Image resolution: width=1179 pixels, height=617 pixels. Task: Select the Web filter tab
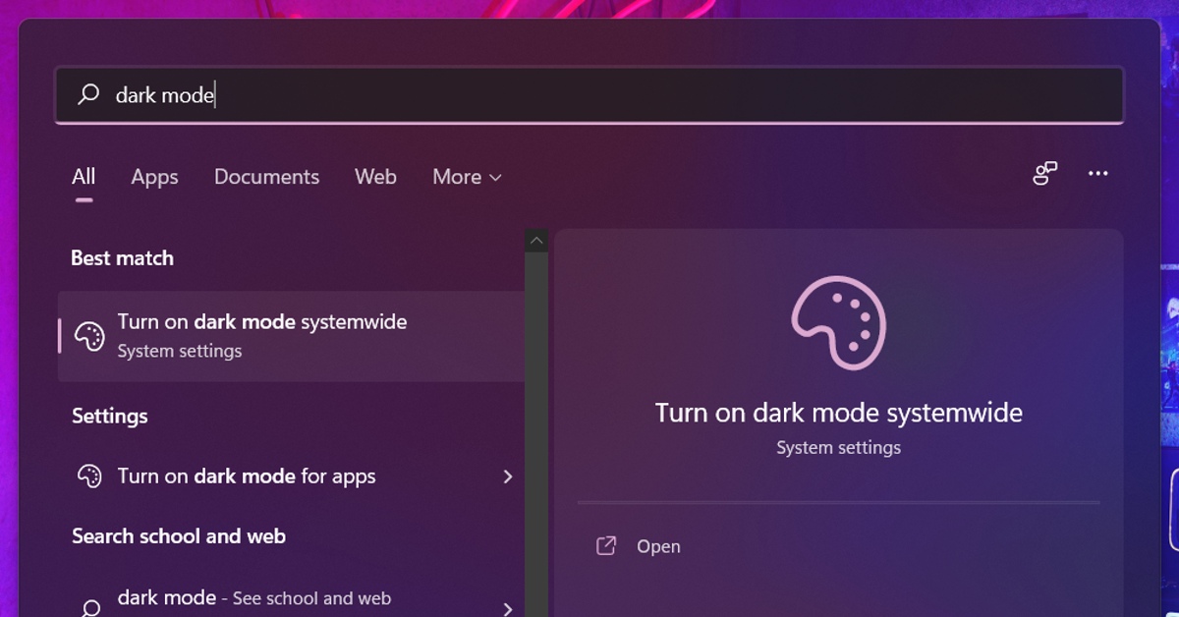click(x=375, y=177)
